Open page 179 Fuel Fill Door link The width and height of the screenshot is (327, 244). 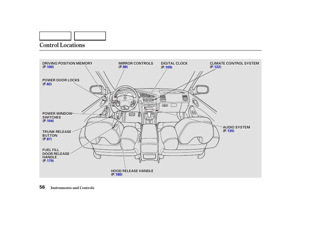[50, 161]
